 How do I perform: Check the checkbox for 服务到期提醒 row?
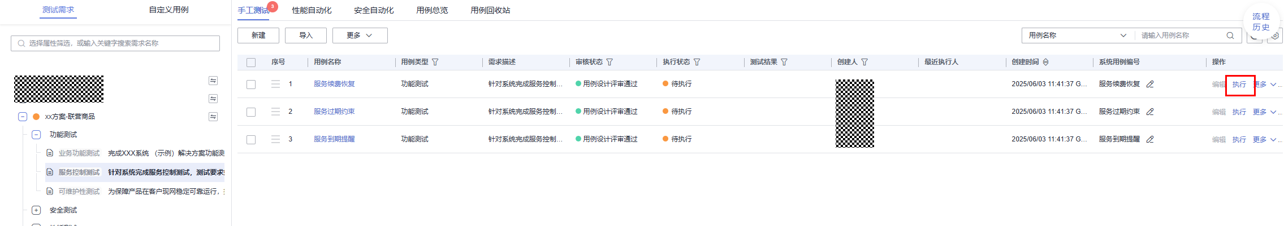pos(251,140)
